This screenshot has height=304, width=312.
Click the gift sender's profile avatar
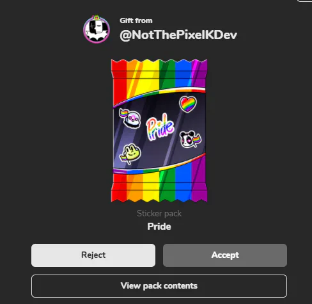click(97, 29)
